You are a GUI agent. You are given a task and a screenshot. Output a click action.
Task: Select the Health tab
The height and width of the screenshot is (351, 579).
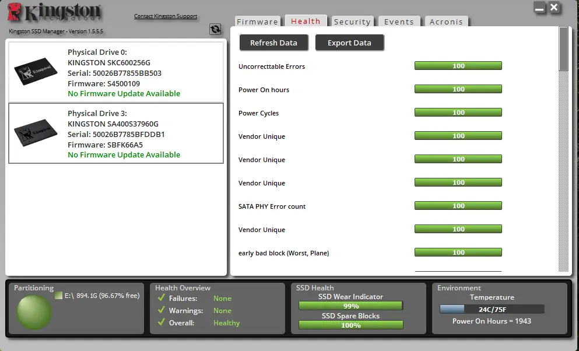[306, 21]
